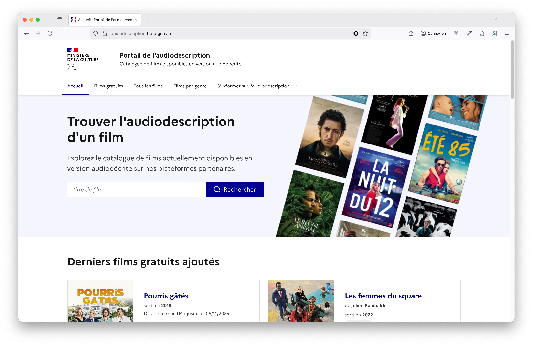533x346 pixels.
Task: Click the page vertical scrollbar thumb
Action: coord(512,69)
